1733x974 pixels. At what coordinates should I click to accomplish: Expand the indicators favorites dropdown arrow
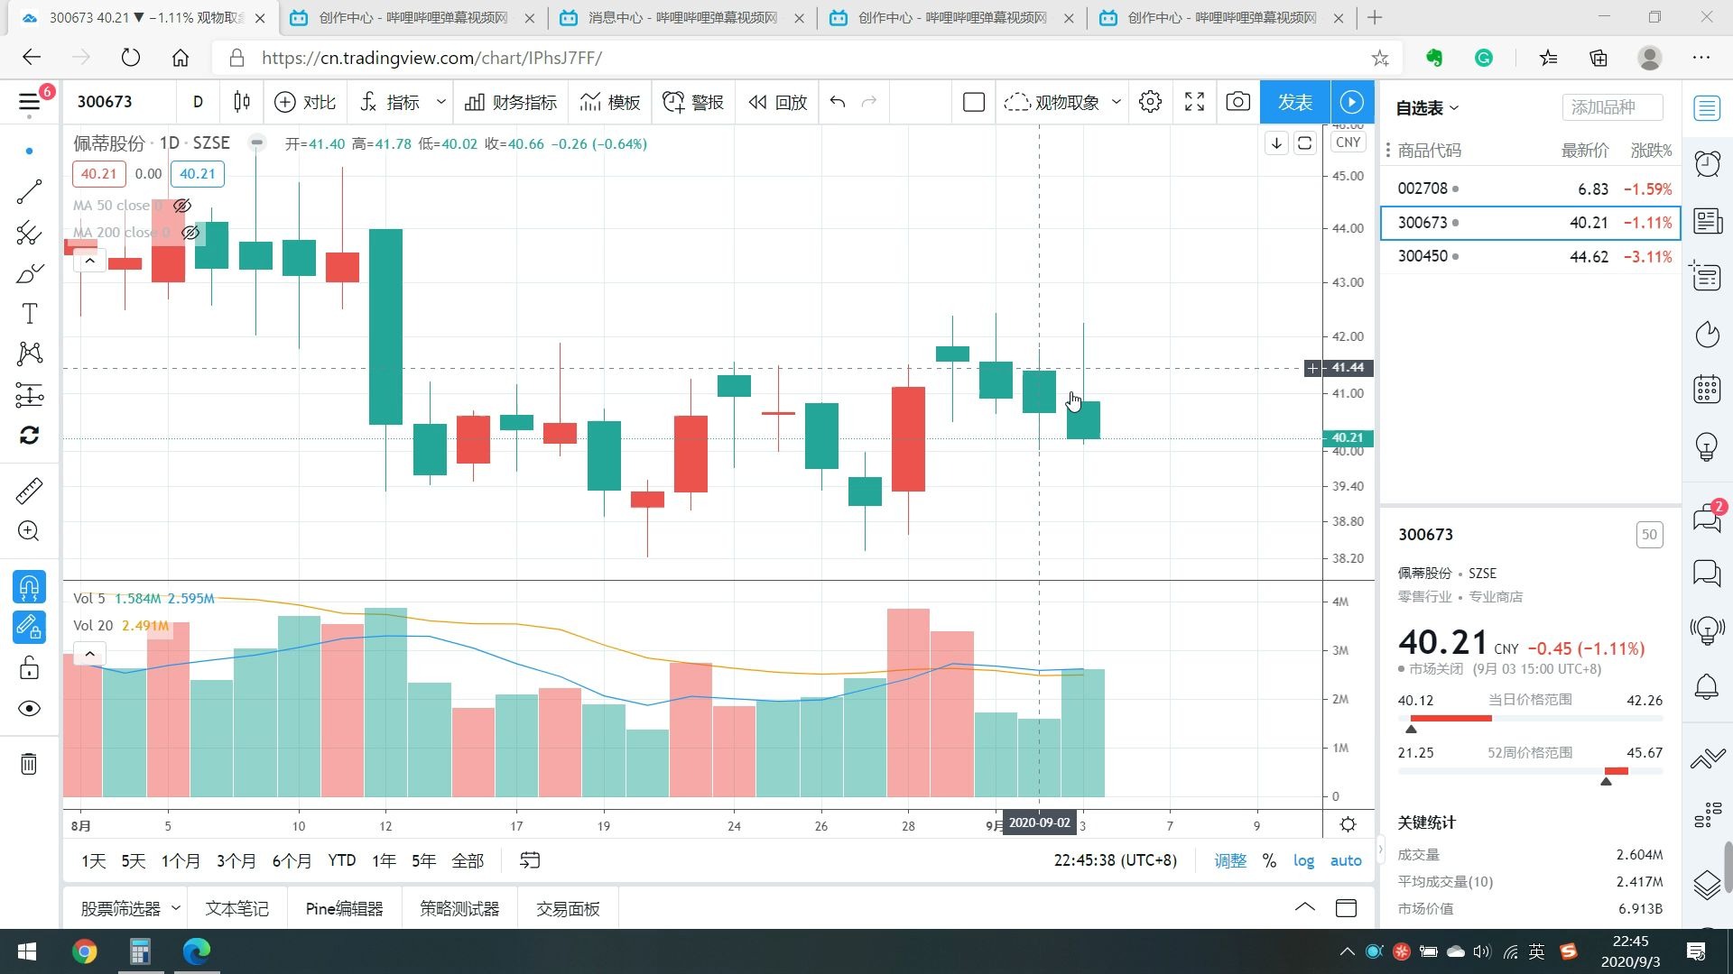(x=440, y=102)
